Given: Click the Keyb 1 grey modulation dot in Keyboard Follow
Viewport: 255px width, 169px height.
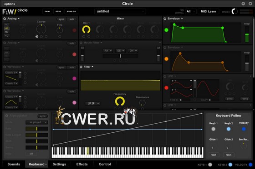Looking at the screenshot, I should coord(214,129).
